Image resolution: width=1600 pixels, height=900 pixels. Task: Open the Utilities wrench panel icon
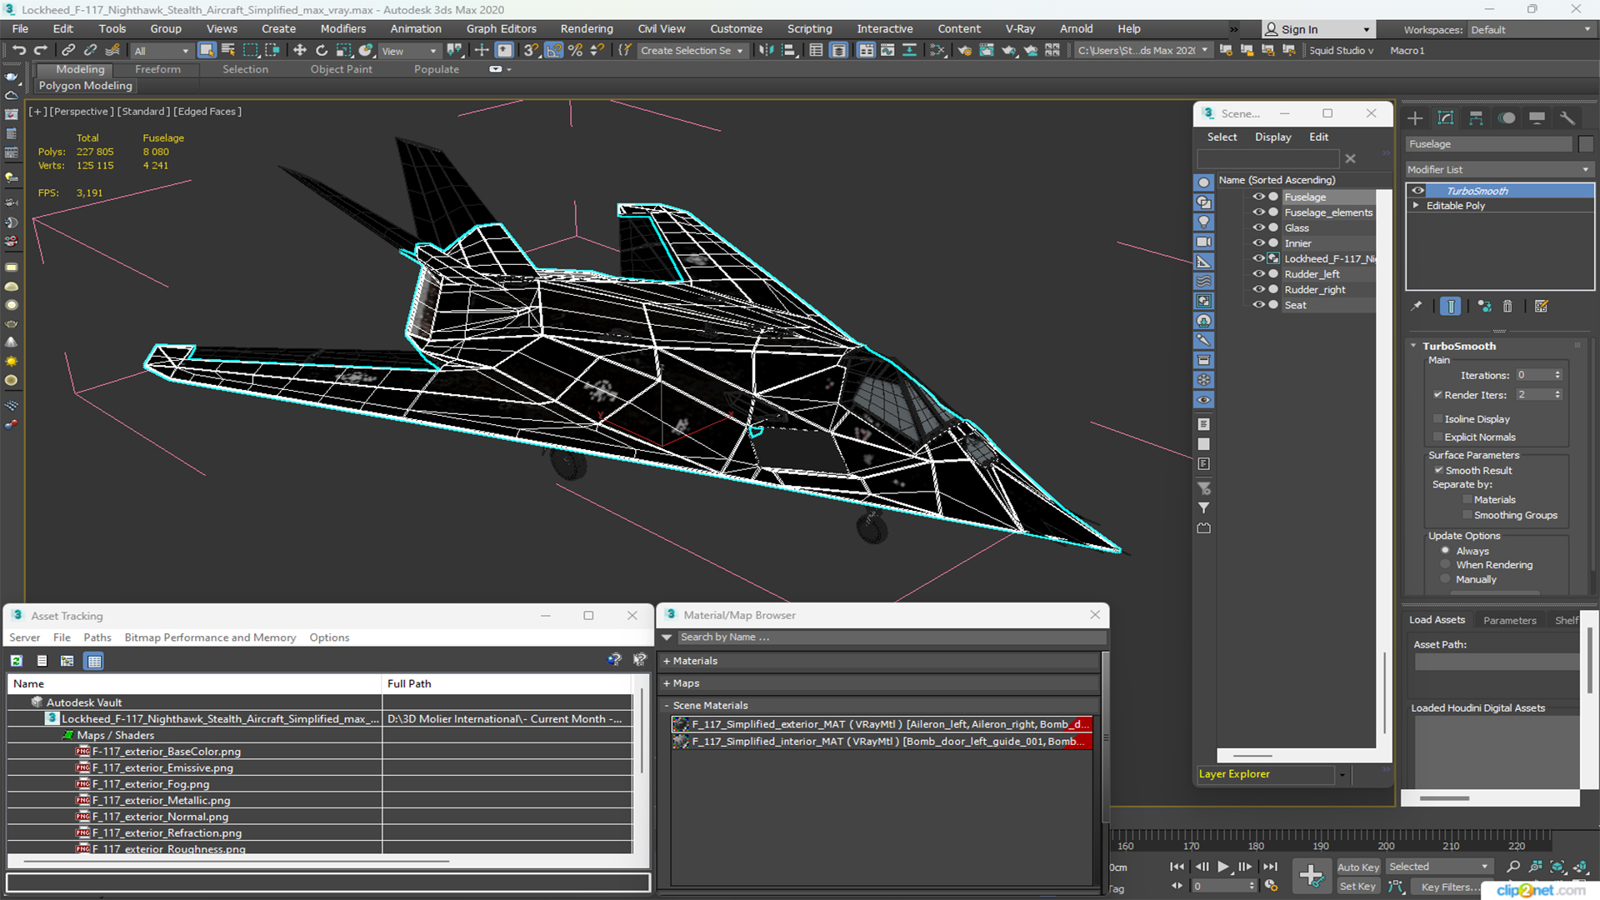[x=1567, y=118]
